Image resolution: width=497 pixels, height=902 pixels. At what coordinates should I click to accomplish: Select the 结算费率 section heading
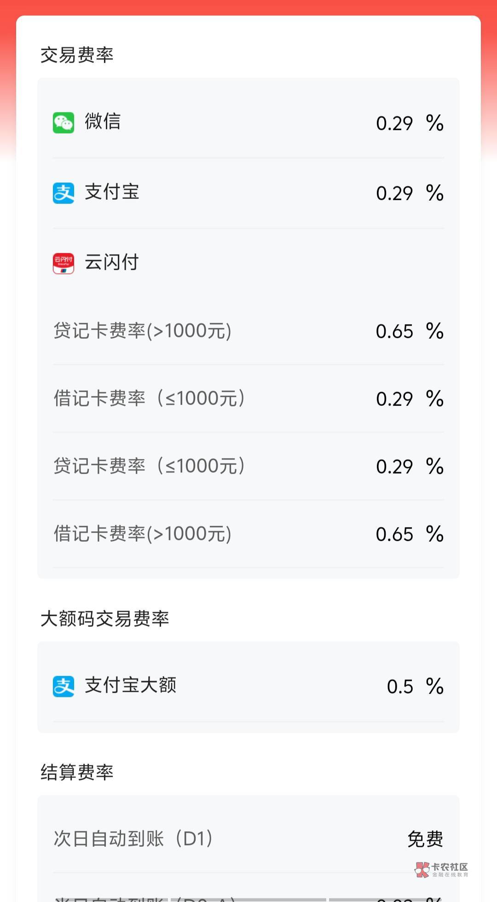[x=77, y=772]
